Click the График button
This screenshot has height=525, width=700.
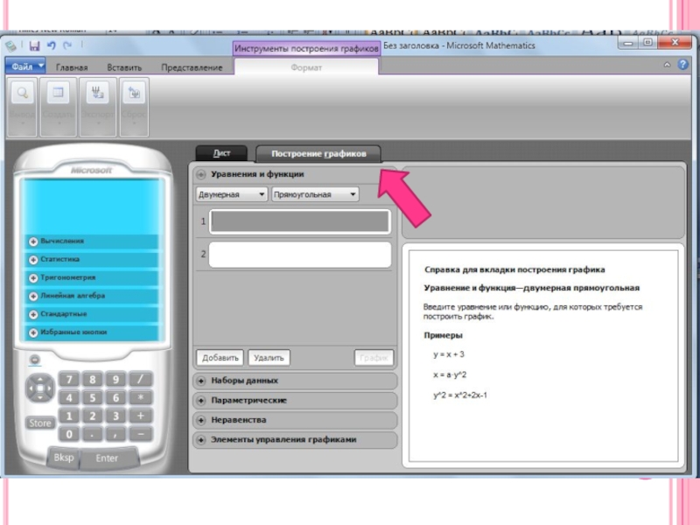click(x=374, y=358)
